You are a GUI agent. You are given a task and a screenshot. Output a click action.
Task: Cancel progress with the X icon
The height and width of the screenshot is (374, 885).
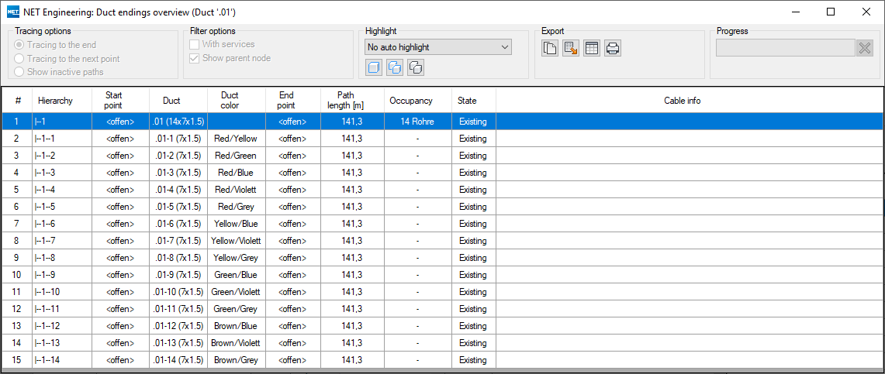(x=865, y=48)
